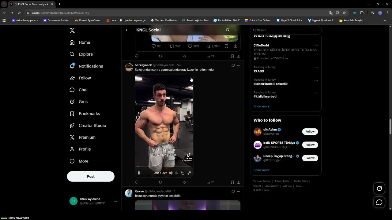Open berkaynce6's profile avatar
The height and width of the screenshot is (220, 392).
(129, 67)
